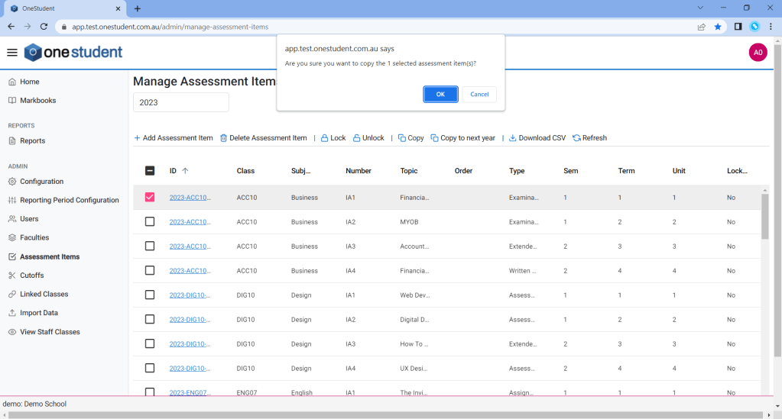The image size is (782, 419).
Task: Click the vertical table scrollbar
Action: click(765, 218)
